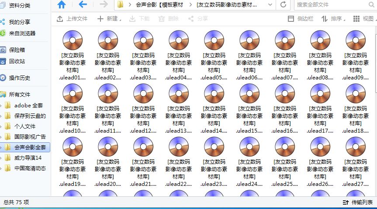The width and height of the screenshot is (377, 209).
Task: Select the ulead20 disc image file
Action: click(x=108, y=162)
